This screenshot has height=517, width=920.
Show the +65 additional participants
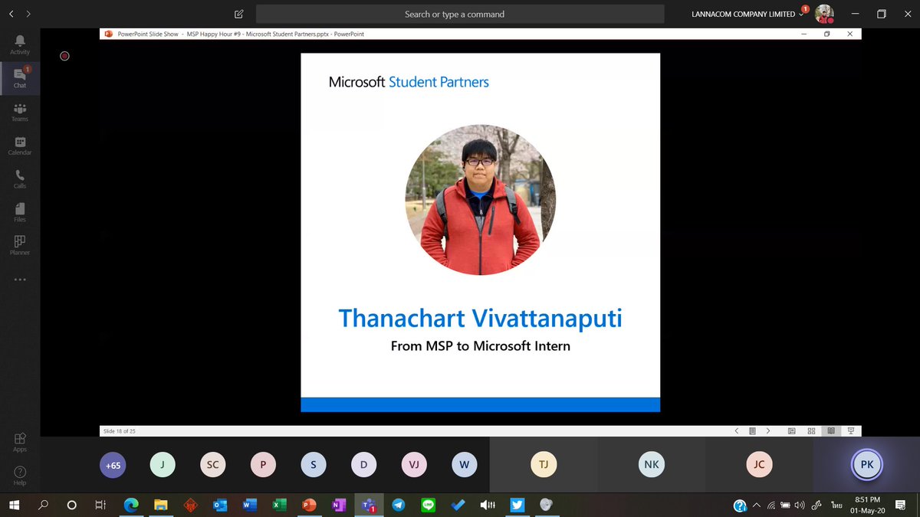click(x=113, y=465)
